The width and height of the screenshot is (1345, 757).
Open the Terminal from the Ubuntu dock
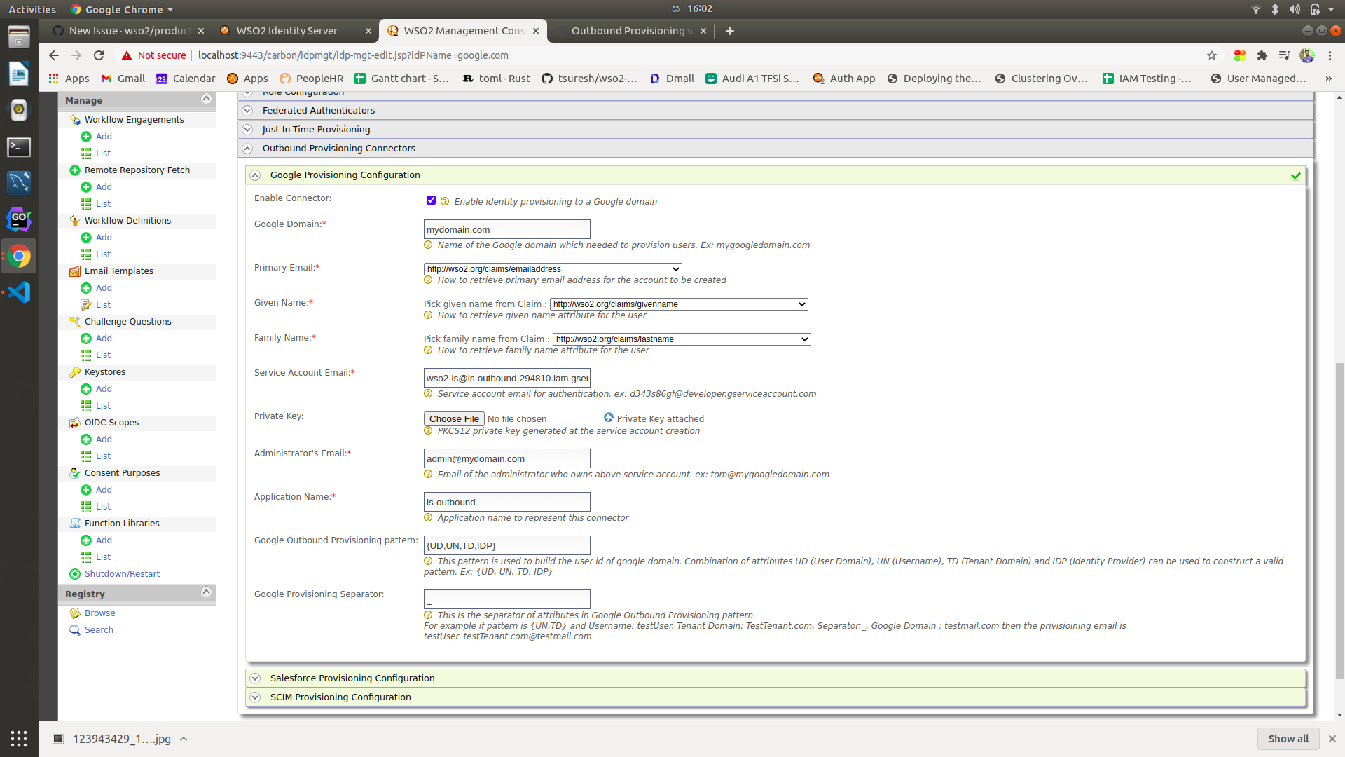coord(18,147)
